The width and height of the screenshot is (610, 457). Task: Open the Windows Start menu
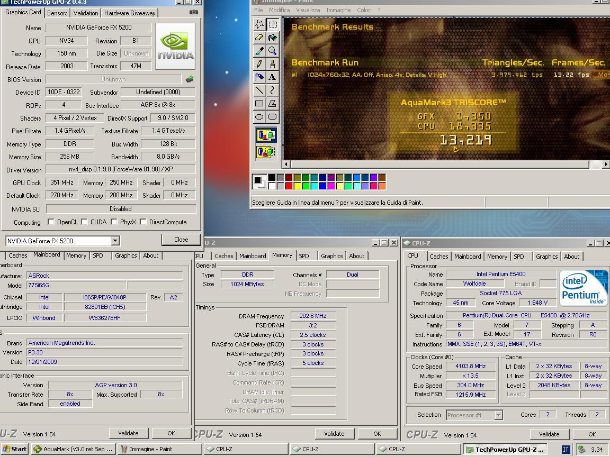click(14, 449)
